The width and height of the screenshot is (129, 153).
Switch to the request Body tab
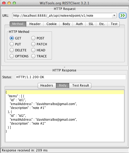pos(66,24)
